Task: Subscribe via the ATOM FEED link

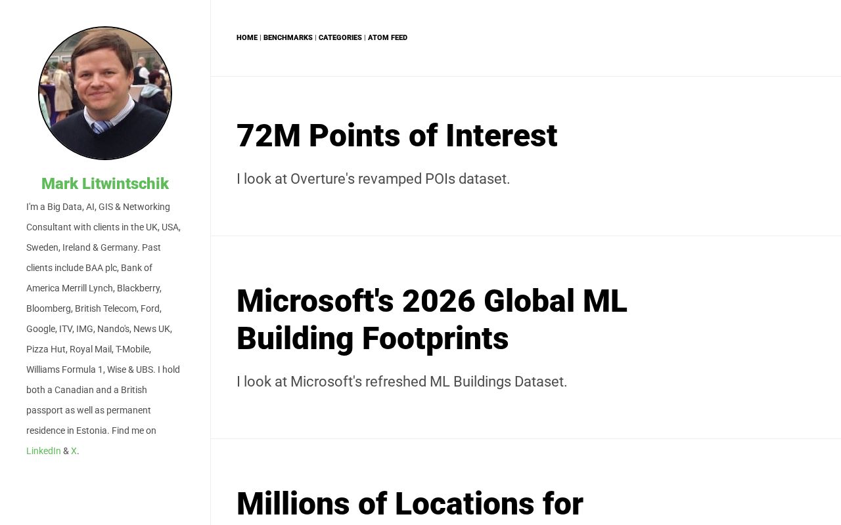Action: (387, 37)
